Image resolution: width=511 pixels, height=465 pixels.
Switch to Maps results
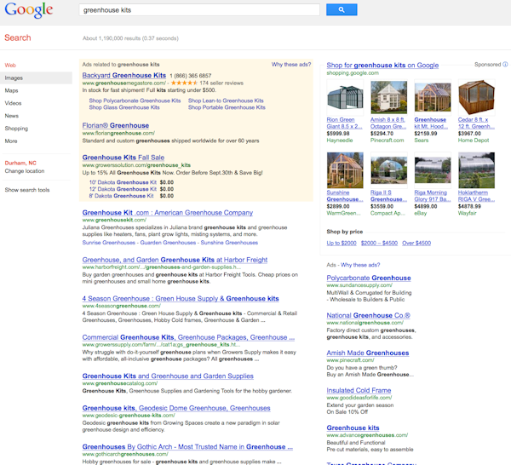click(11, 90)
